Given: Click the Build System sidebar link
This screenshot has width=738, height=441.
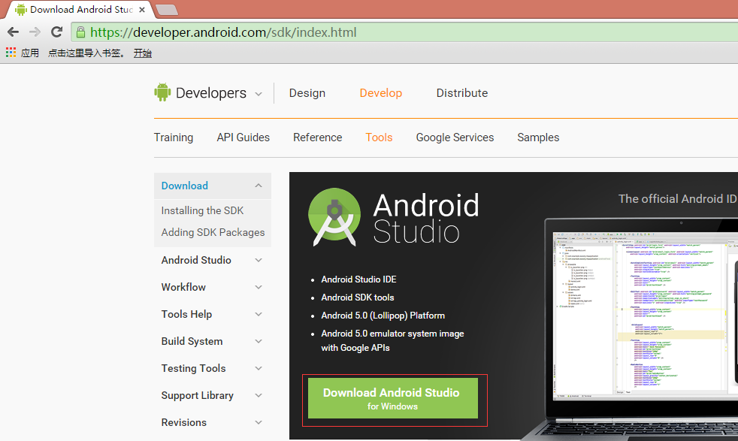Looking at the screenshot, I should (x=192, y=341).
